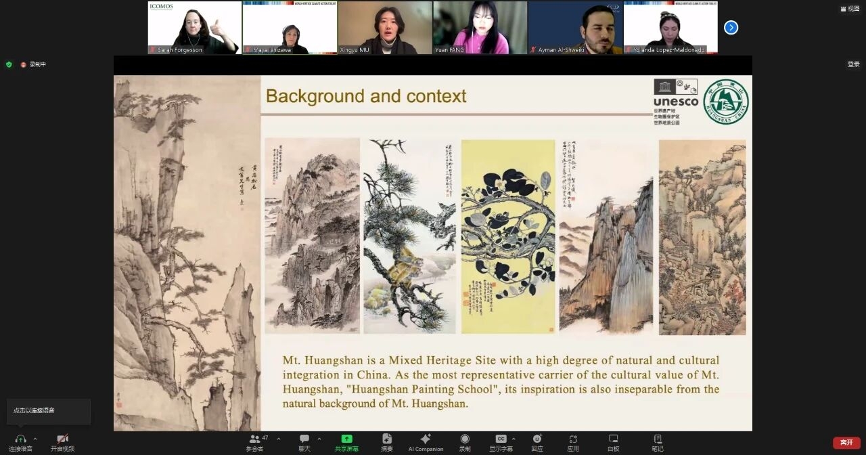Toggle the Record button
The height and width of the screenshot is (455, 866).
(465, 439)
